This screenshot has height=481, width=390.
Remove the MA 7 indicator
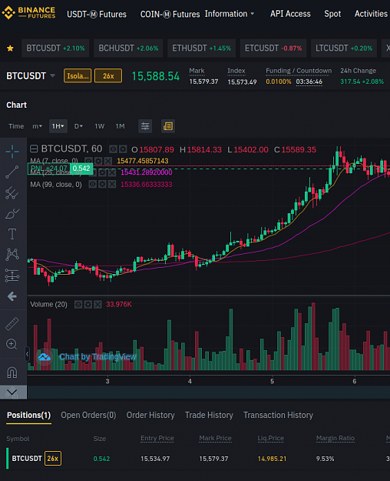(x=107, y=161)
